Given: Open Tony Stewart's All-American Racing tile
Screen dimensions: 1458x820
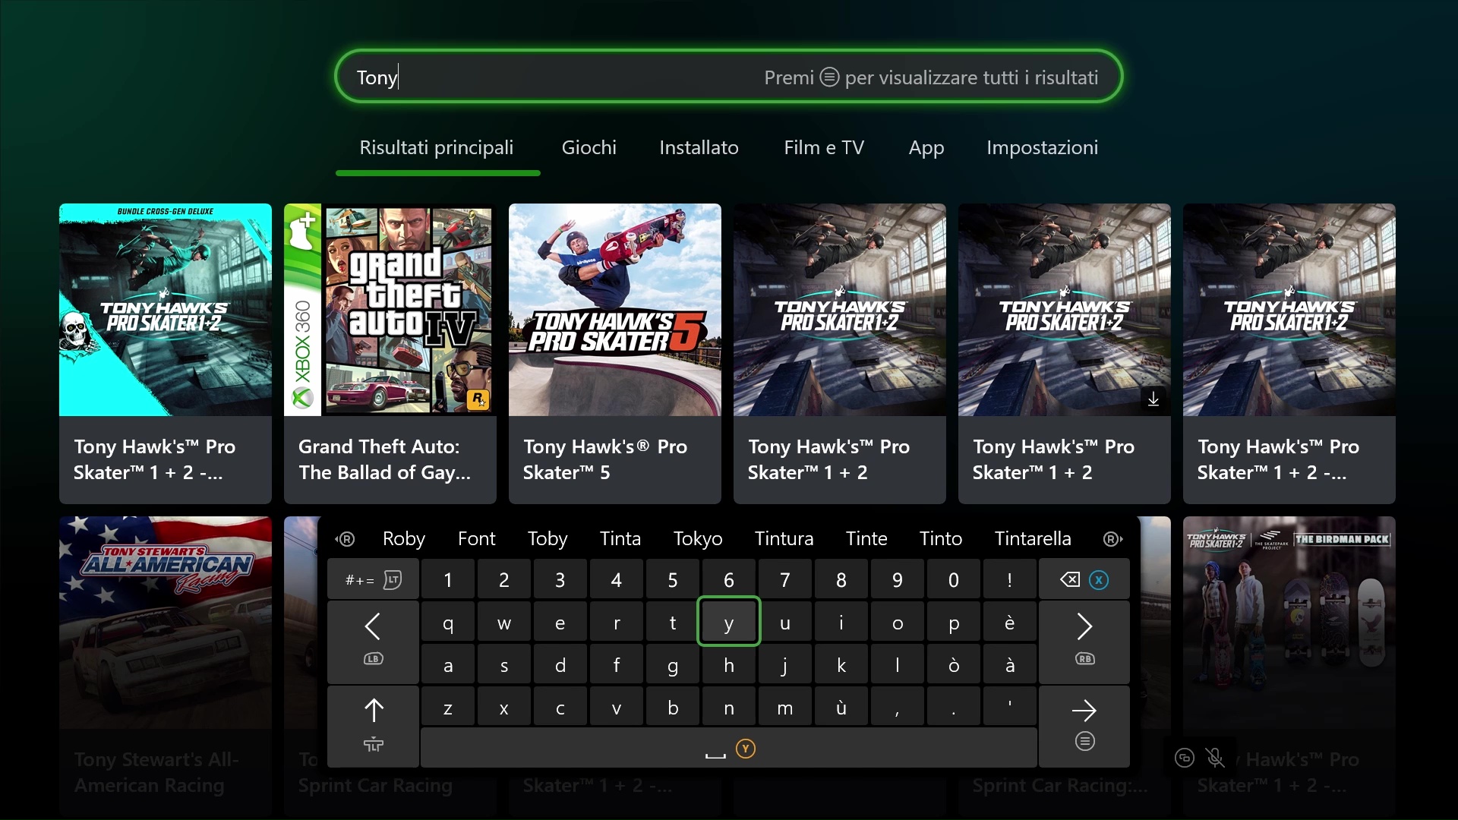Looking at the screenshot, I should click(166, 666).
